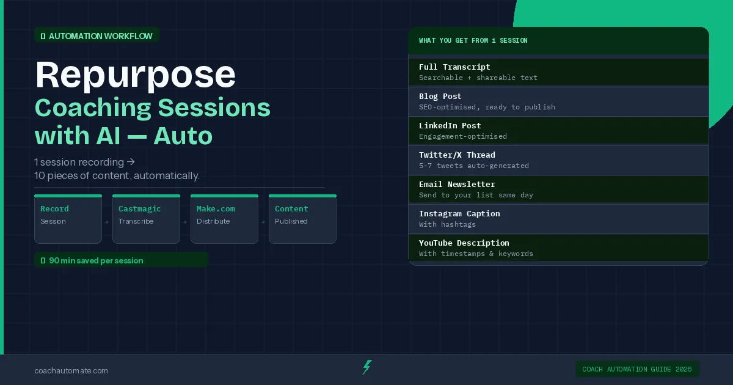The image size is (733, 385).
Task: Click the lightning bolt logo in footer
Action: [x=366, y=368]
